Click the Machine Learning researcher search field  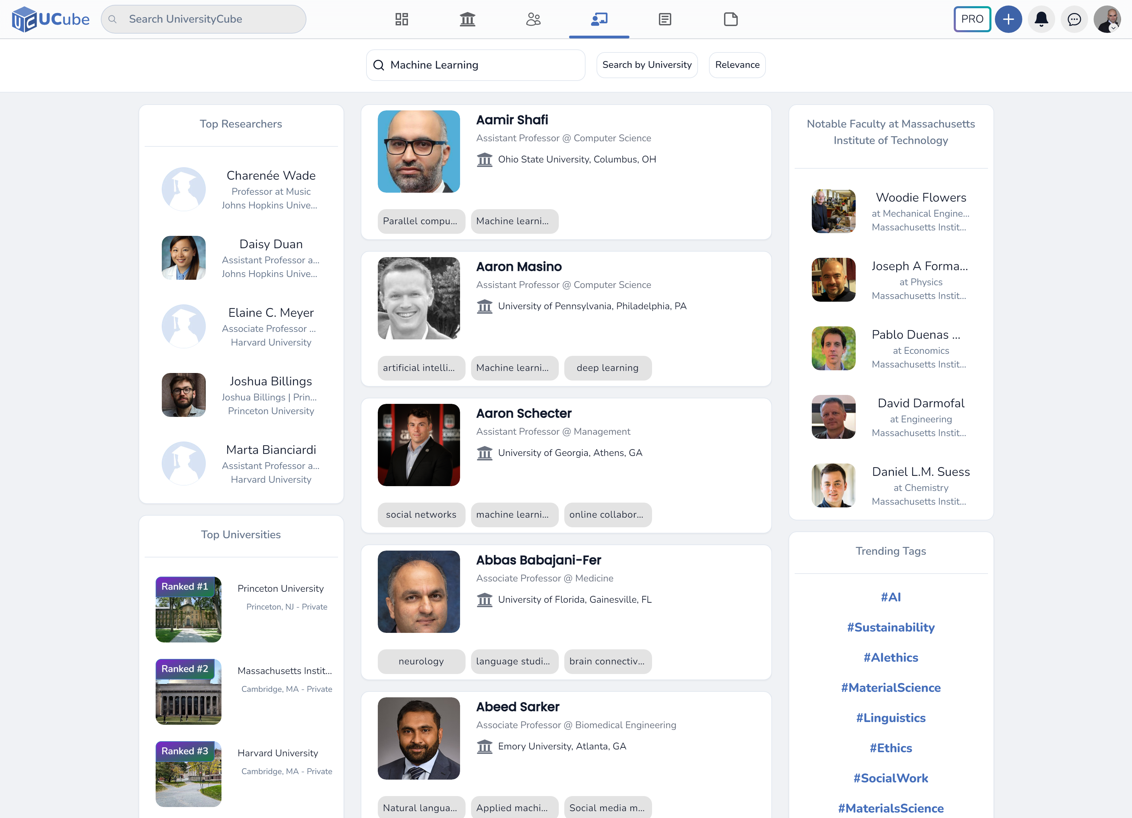coord(475,65)
